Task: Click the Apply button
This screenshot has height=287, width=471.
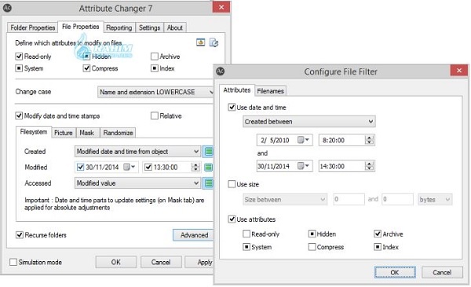Action: (199, 262)
